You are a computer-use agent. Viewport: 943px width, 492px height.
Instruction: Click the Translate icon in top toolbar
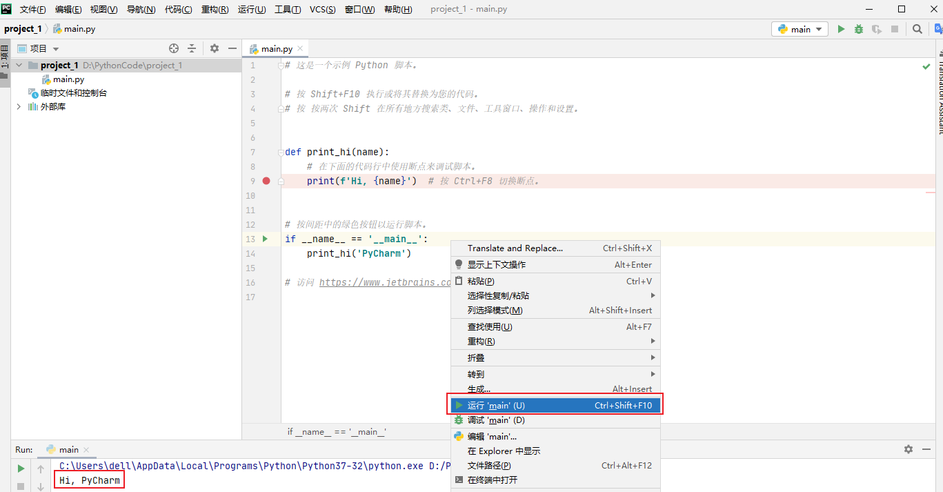point(938,29)
